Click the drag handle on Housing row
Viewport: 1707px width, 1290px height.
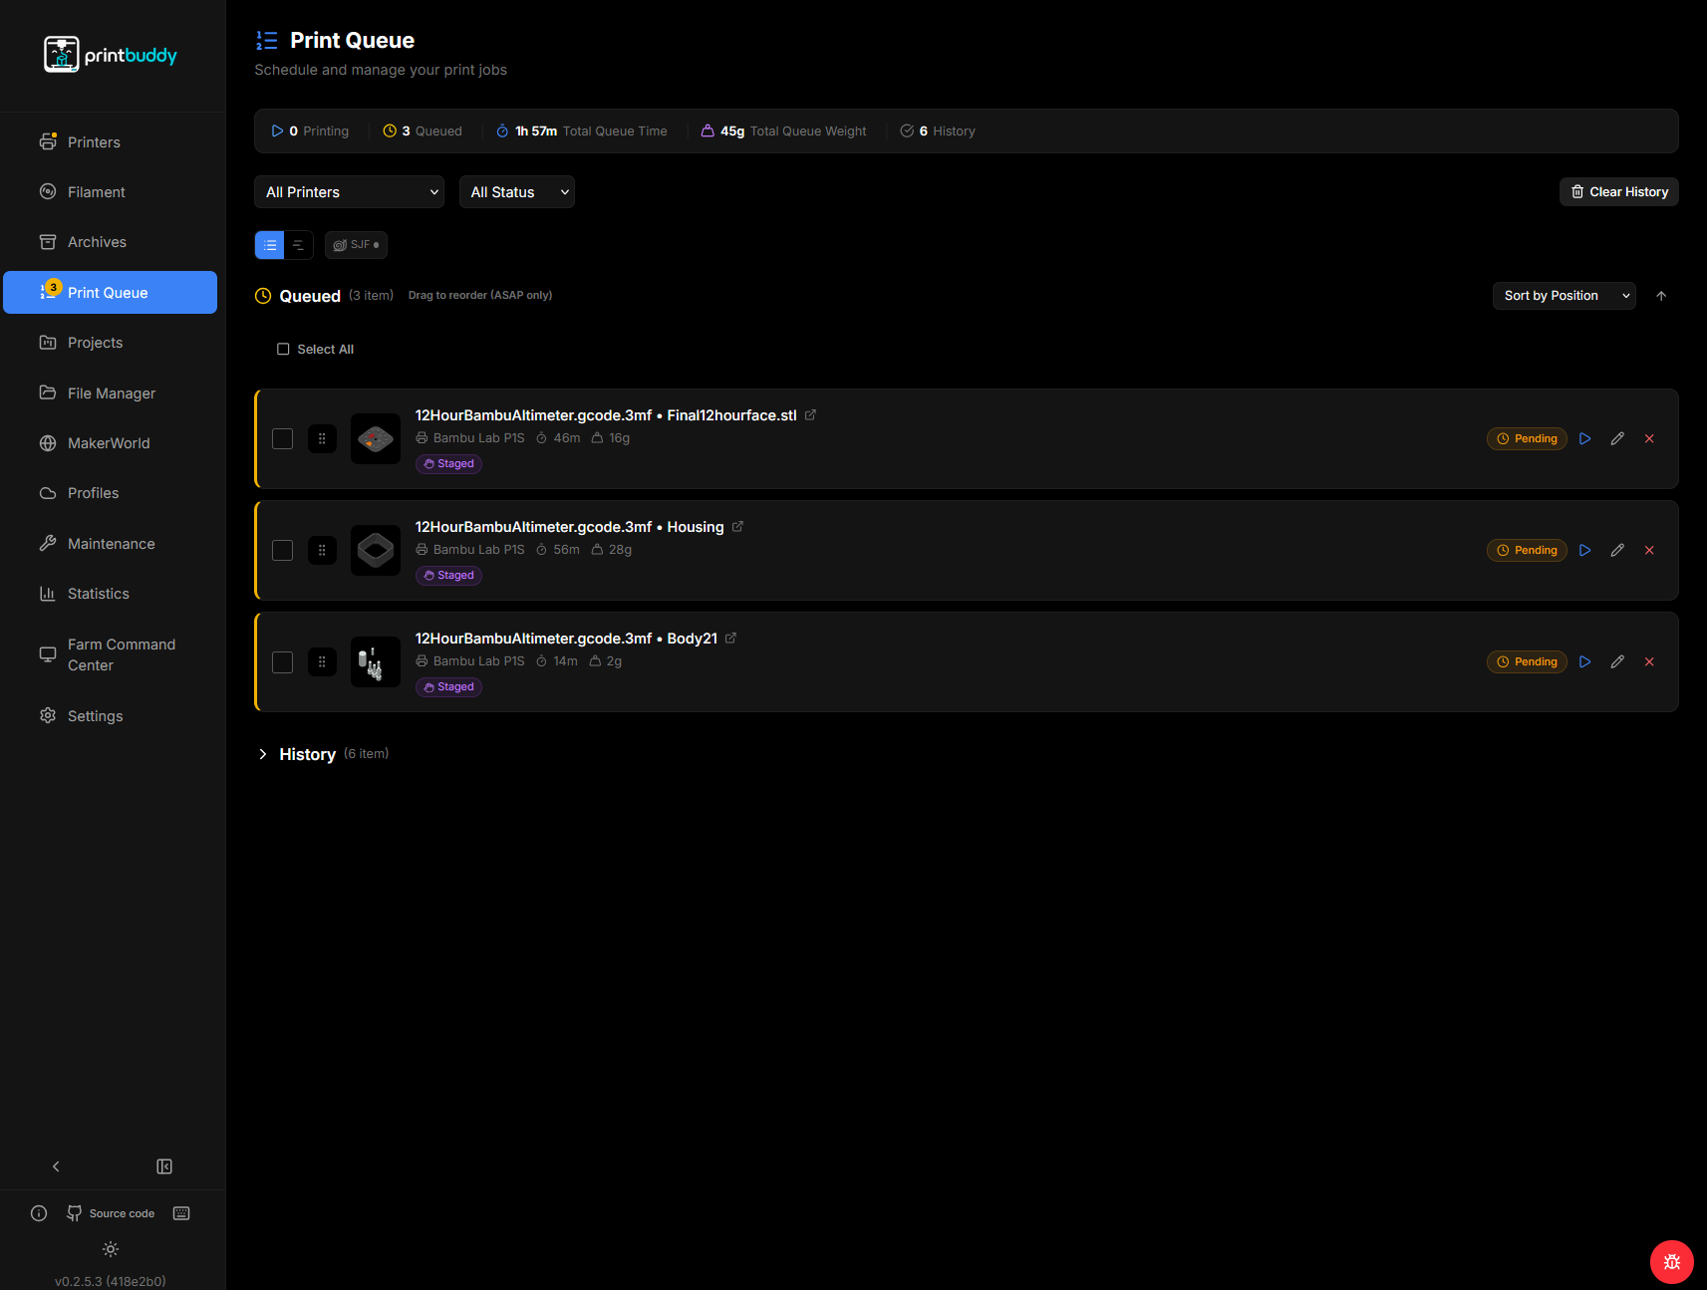[x=322, y=550]
